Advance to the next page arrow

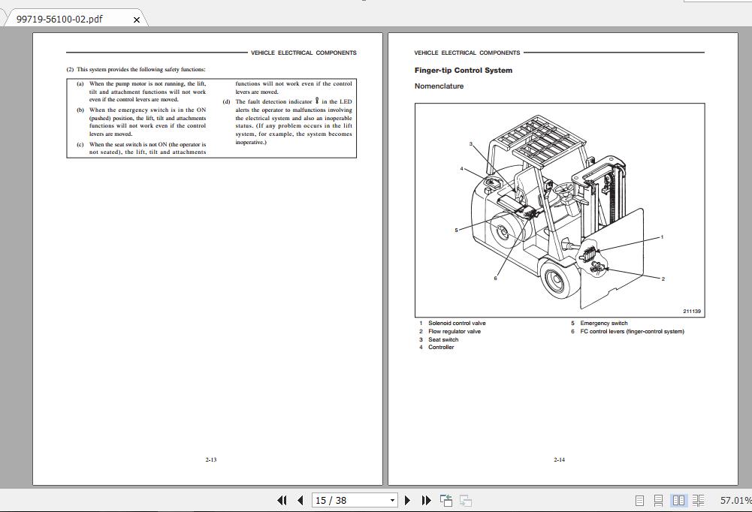tap(407, 499)
